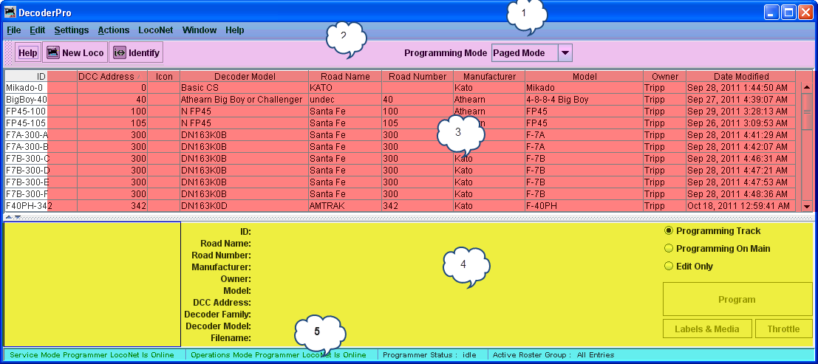Click the scroll down arrow in roster table
The width and height of the screenshot is (818, 364).
coord(807,206)
